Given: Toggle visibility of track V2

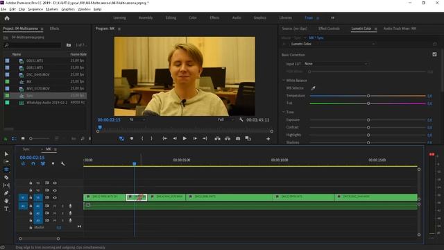Looking at the screenshot, I should coord(55,190).
